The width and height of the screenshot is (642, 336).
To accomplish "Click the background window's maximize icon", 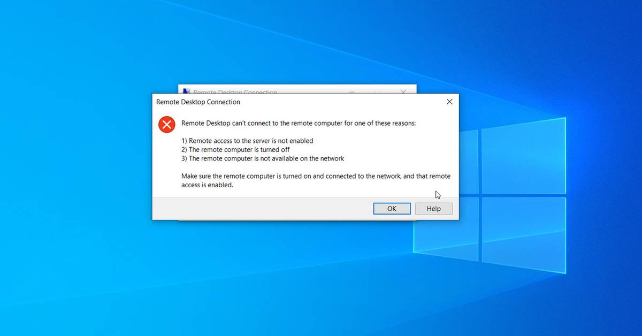I will [377, 91].
